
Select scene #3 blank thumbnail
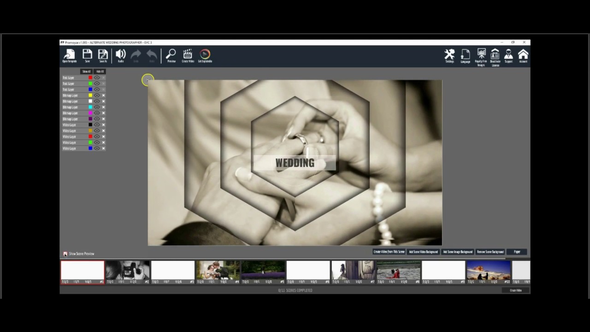tap(173, 272)
